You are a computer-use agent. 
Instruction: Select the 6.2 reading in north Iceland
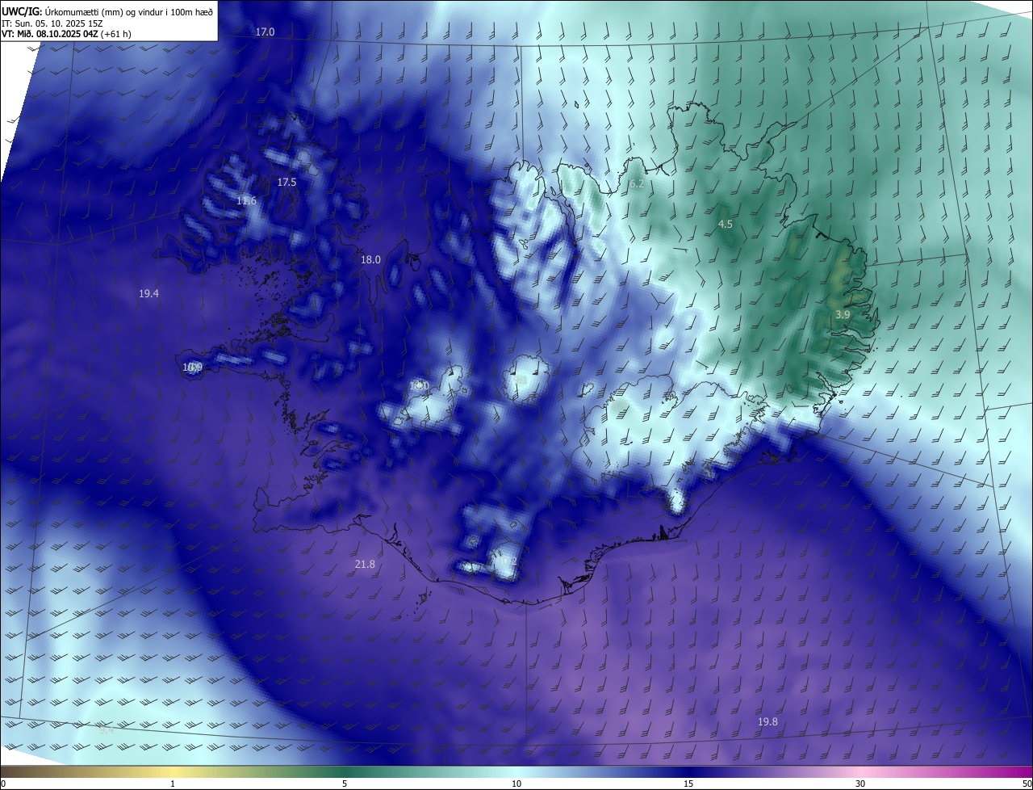tap(637, 183)
